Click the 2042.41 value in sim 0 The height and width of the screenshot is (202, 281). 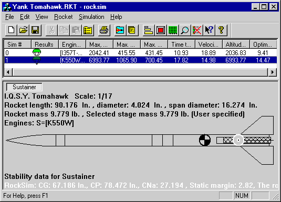99,53
